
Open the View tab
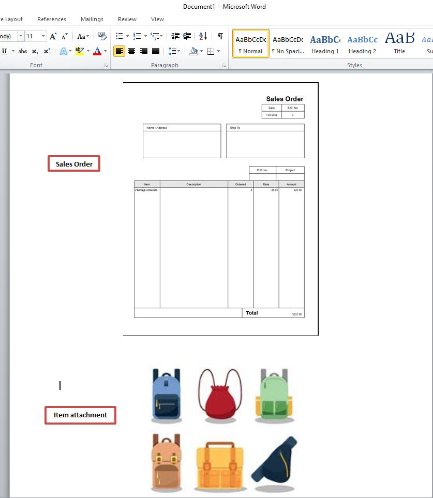(x=157, y=19)
